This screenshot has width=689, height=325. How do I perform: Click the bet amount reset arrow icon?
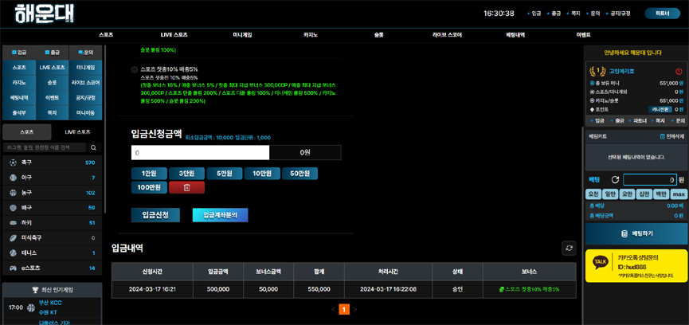(x=615, y=180)
